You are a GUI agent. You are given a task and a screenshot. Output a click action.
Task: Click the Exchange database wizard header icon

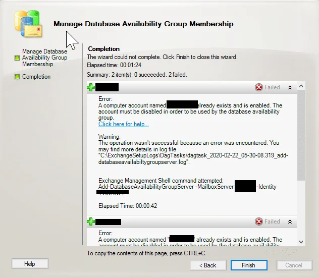(x=28, y=24)
